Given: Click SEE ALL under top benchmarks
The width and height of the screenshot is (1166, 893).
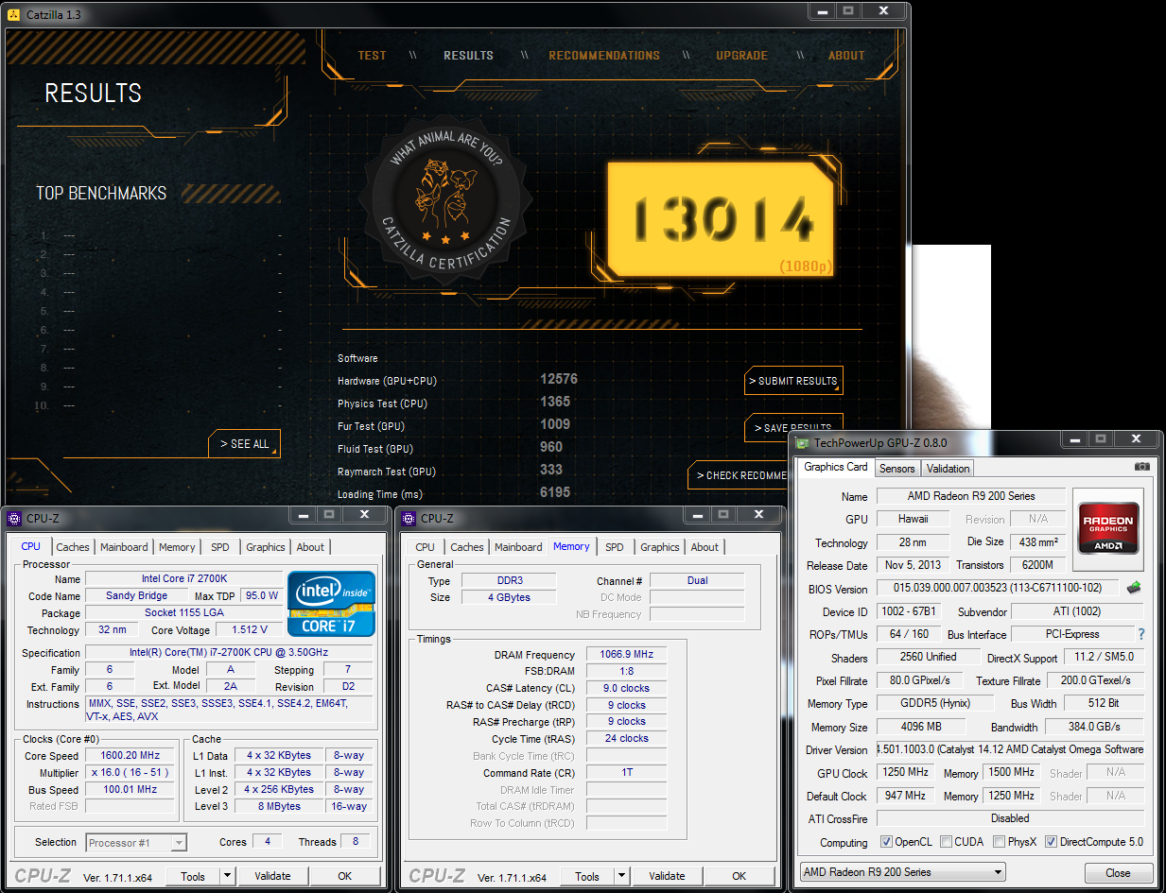Looking at the screenshot, I should [245, 443].
